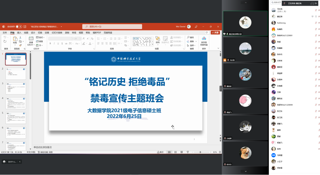Screen dimensions: 320x175
Task: Apply Bold formatting with the B icon
Action: tap(50, 43)
